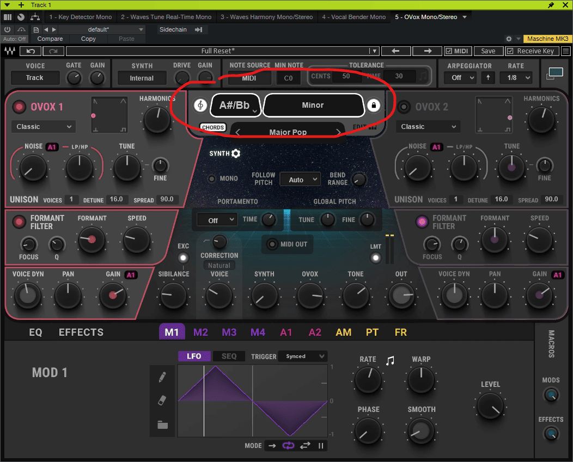Viewport: 573px width, 462px height.
Task: Toggle OVOX 1 Formant Filter power
Action: click(x=19, y=221)
